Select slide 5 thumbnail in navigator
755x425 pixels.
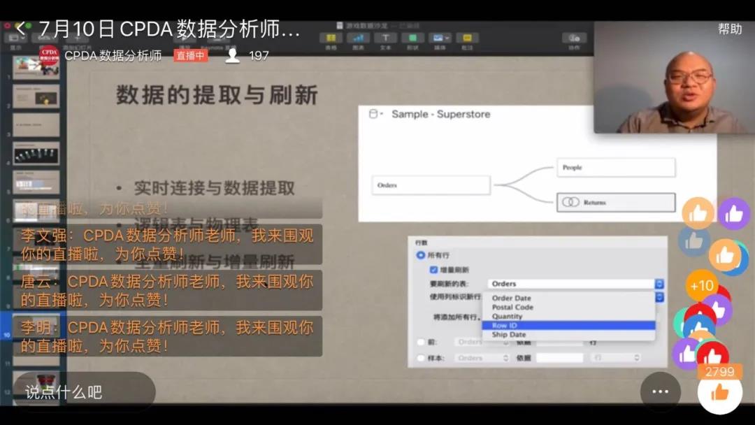(x=36, y=182)
